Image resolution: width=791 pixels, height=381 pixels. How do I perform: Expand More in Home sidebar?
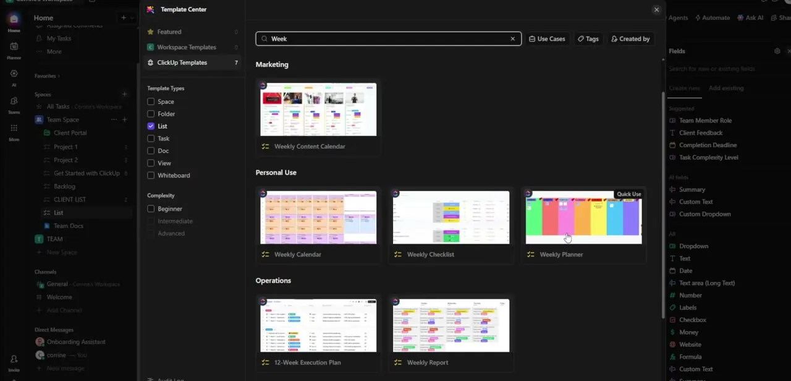click(54, 52)
